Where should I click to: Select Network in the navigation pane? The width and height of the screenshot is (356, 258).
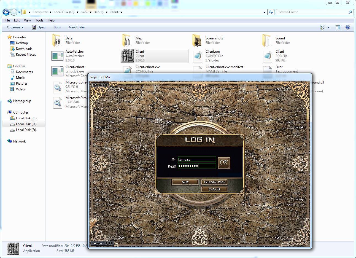point(19,141)
